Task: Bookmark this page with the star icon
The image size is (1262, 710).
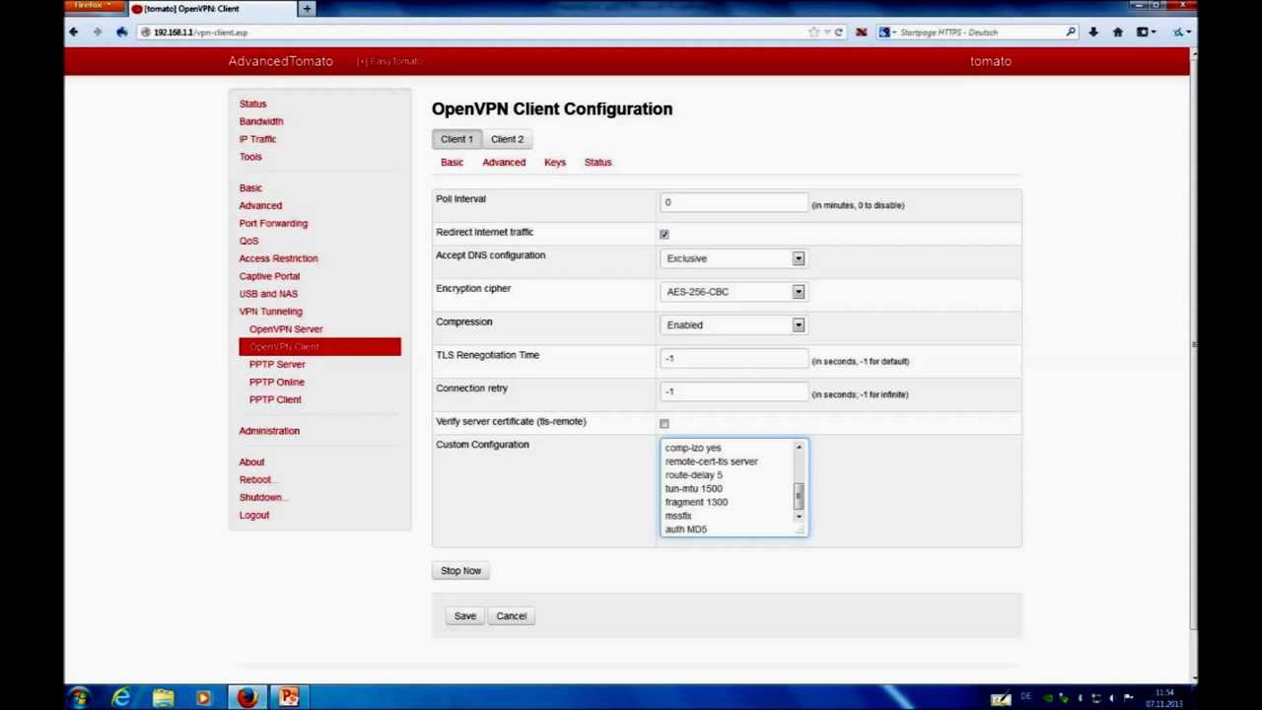Action: 813,33
